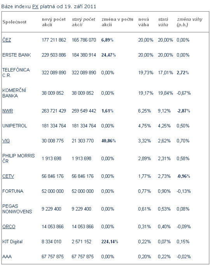Click the stará váha column header
This screenshot has width=210, height=265.
click(x=163, y=22)
